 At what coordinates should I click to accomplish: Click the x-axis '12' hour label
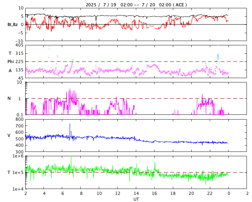(118, 193)
